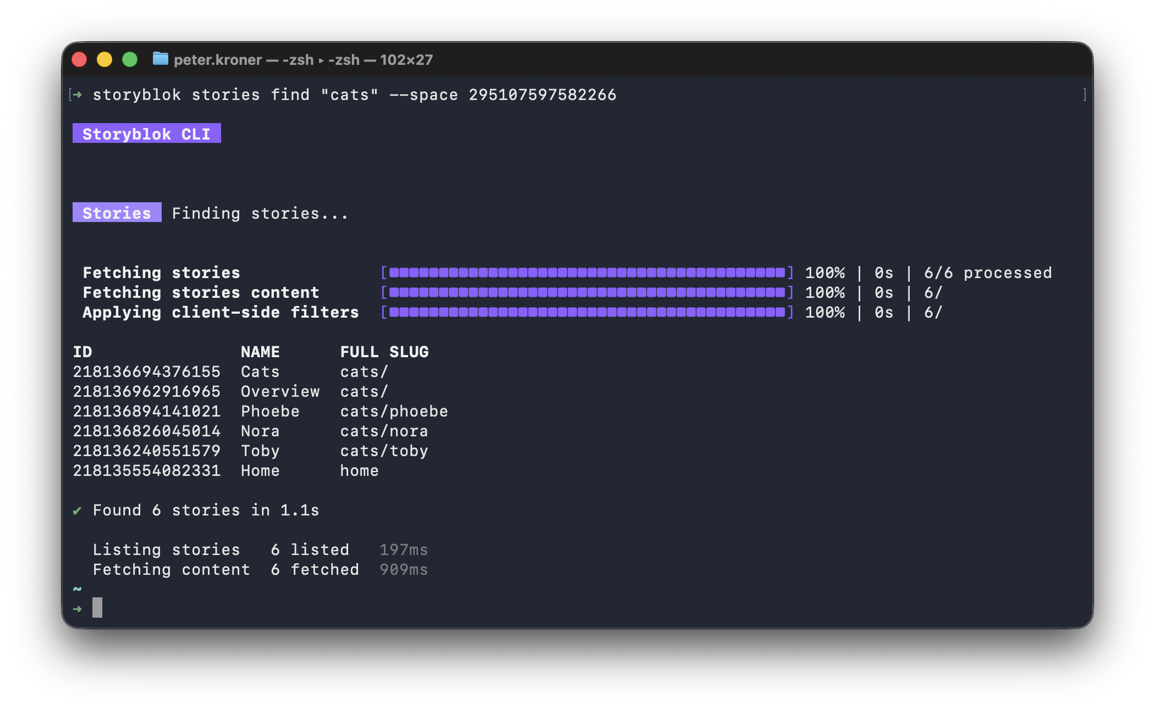This screenshot has height=710, width=1155.
Task: Click the green zoom window button
Action: coord(130,59)
